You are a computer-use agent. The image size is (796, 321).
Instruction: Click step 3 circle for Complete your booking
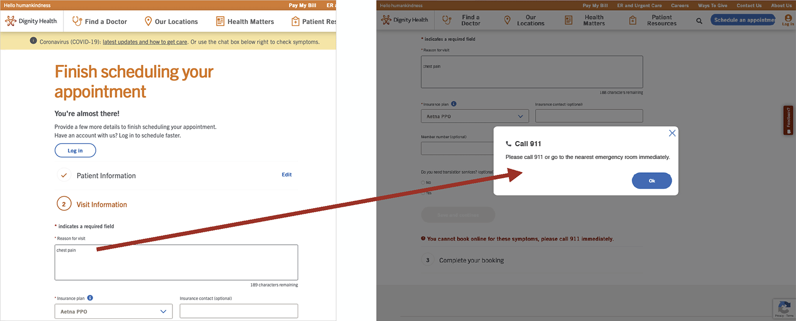428,260
